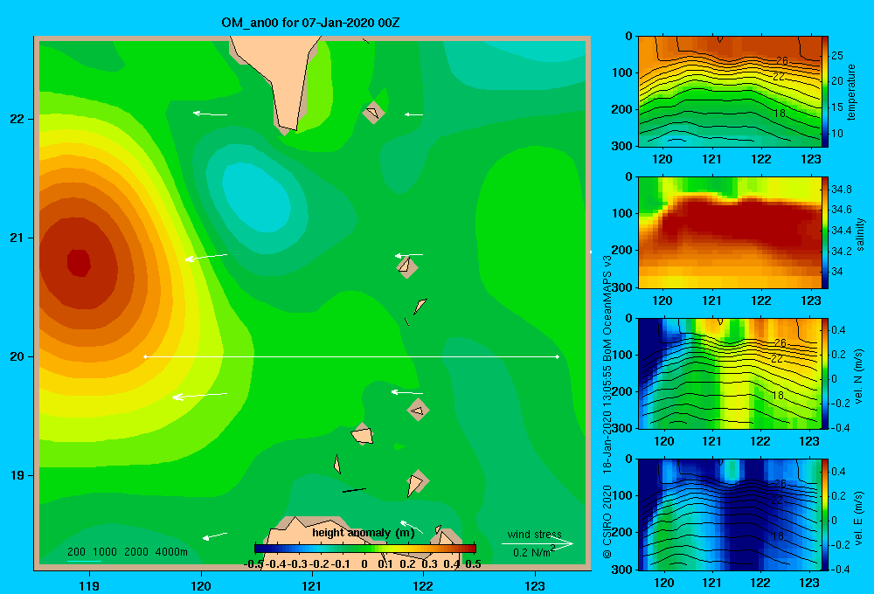Image resolution: width=874 pixels, height=594 pixels.
Task: Click longitude label 120 below the main map
Action: point(201,585)
